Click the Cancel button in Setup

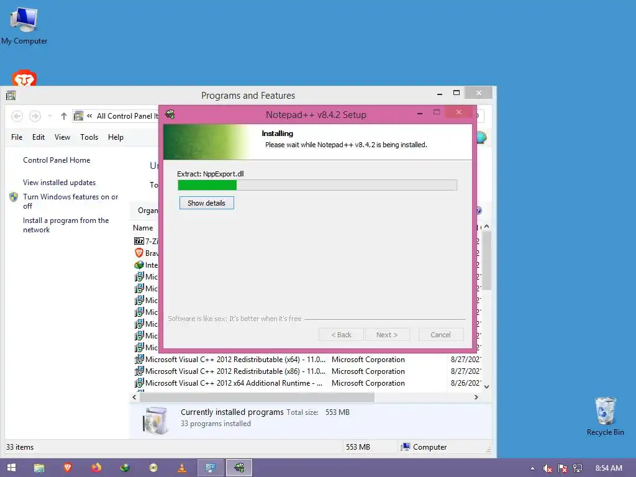pos(440,335)
